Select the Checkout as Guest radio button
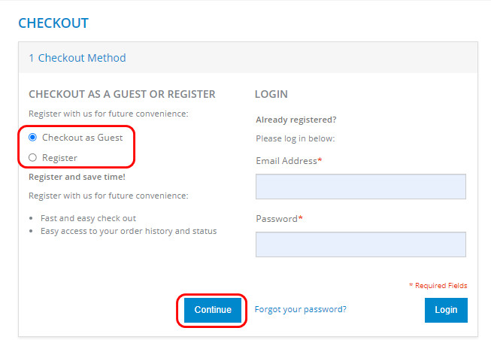Viewport: 491px width, 340px height. 32,138
